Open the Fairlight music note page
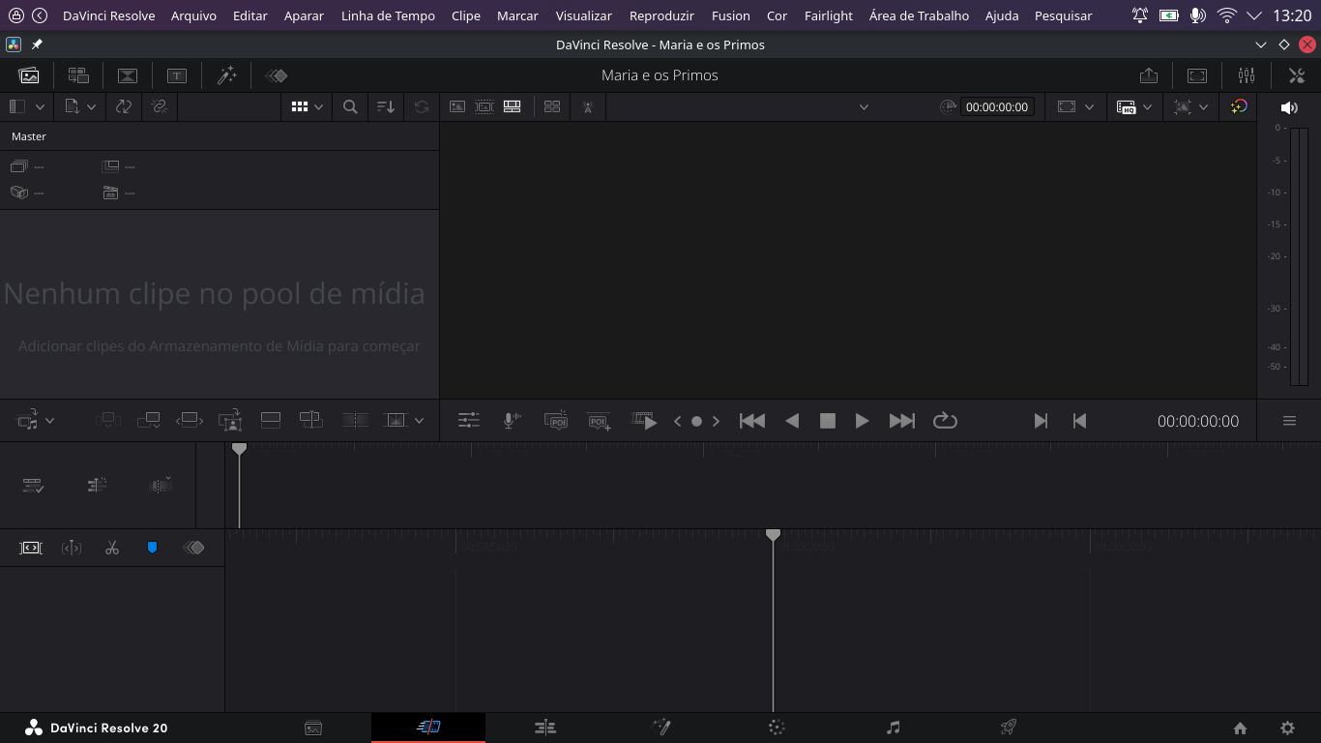 893,728
